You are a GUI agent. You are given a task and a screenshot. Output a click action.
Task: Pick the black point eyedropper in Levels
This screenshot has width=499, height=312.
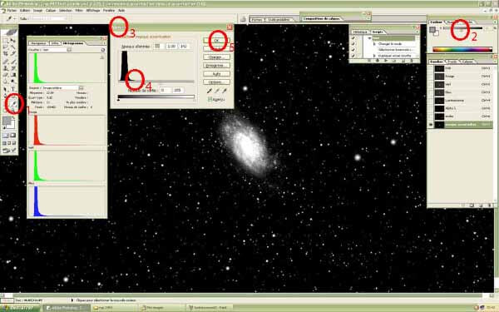(x=210, y=91)
